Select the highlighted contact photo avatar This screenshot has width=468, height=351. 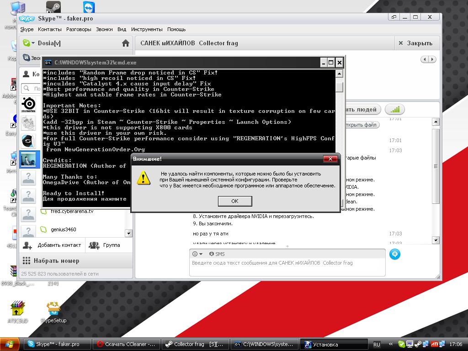point(28,160)
